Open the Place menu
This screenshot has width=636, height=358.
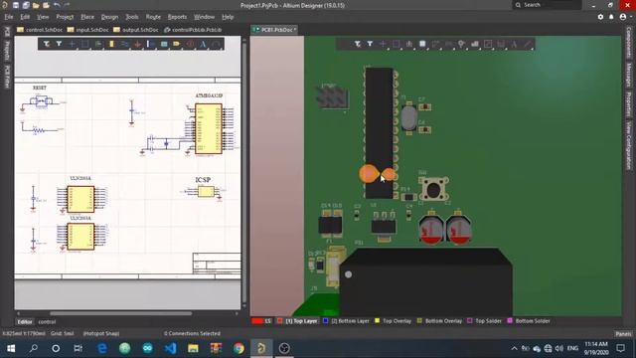pos(87,17)
